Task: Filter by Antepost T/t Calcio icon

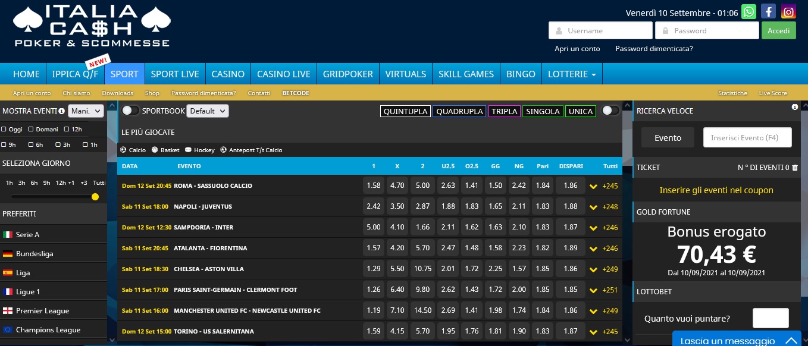Action: 224,150
